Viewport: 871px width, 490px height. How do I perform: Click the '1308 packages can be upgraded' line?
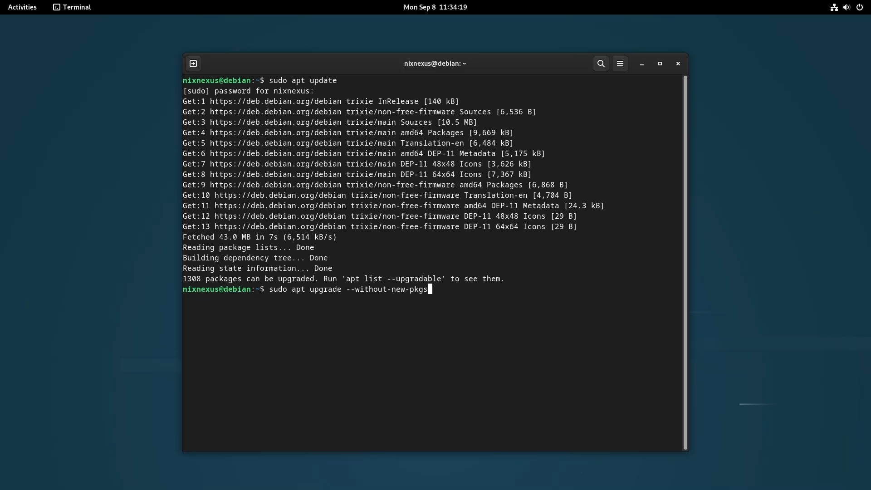tap(343, 279)
